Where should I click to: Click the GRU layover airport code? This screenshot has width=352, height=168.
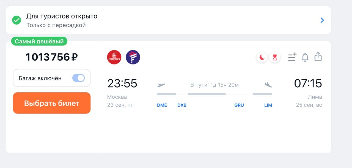(239, 105)
